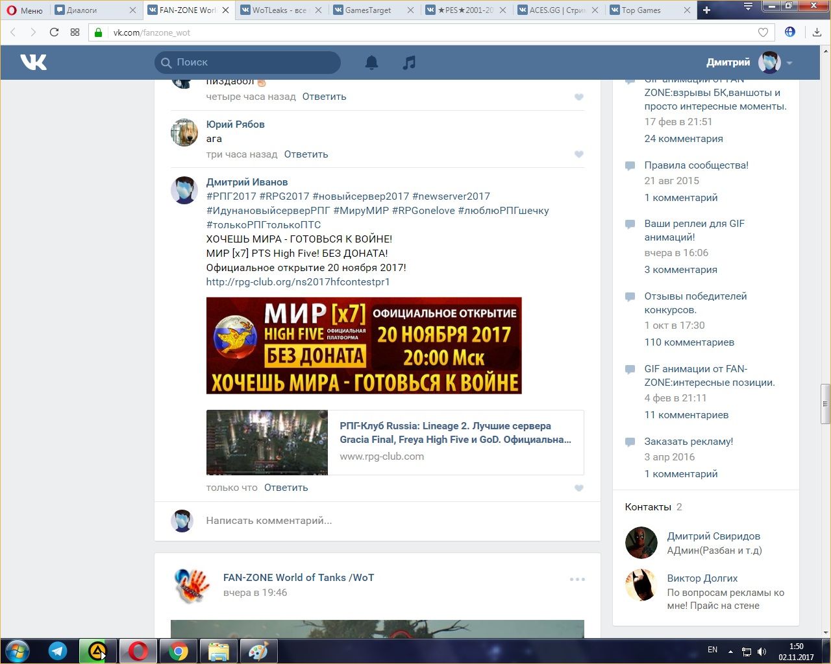
Task: Click the VK logo home icon
Action: (33, 62)
